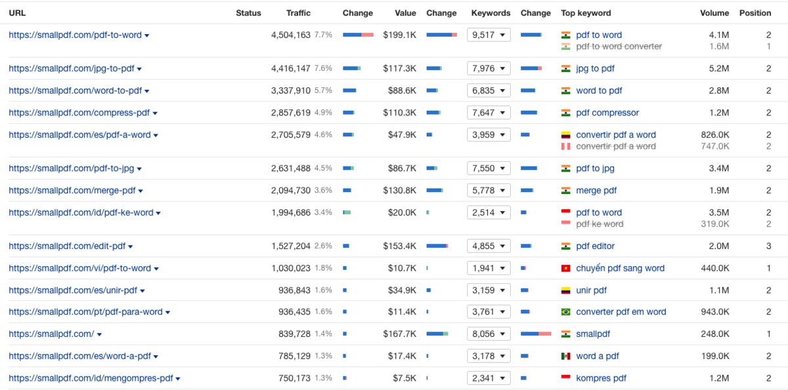Click India flag beside 'pdf to word' keyword
This screenshot has height=390, width=788.
pyautogui.click(x=565, y=35)
